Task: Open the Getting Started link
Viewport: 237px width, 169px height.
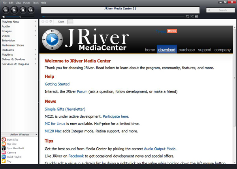Action: pyautogui.click(x=57, y=84)
